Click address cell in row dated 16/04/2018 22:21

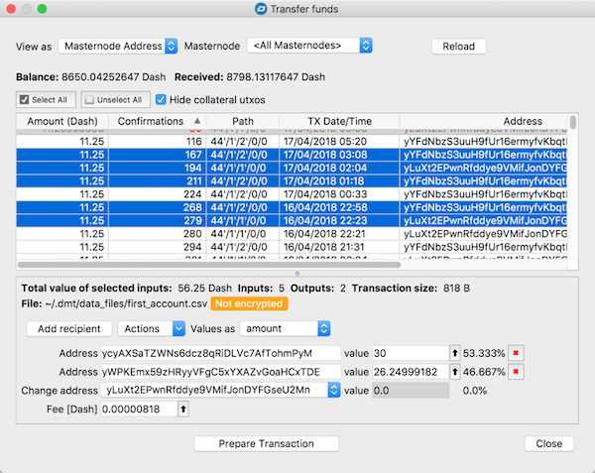pyautogui.click(x=484, y=234)
